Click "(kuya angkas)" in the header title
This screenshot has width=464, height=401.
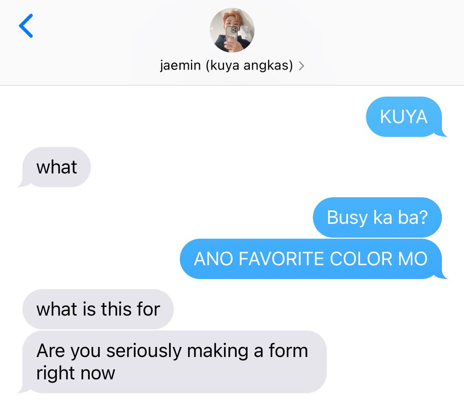point(249,66)
